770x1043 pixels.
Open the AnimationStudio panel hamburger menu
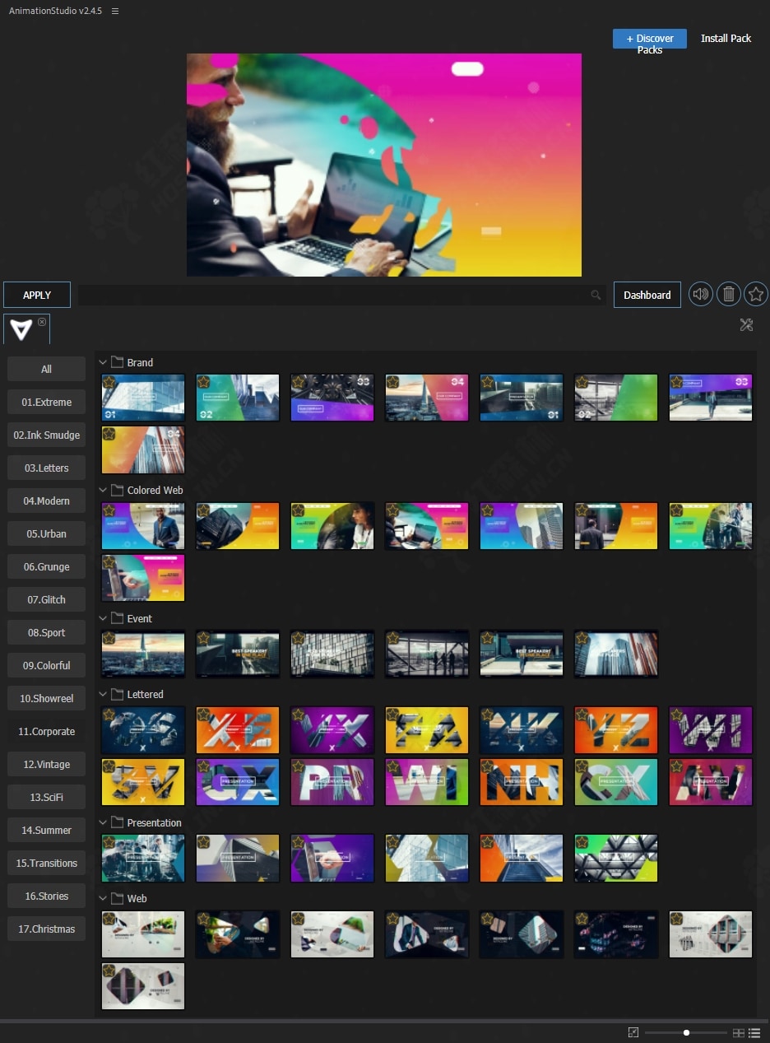(x=115, y=12)
